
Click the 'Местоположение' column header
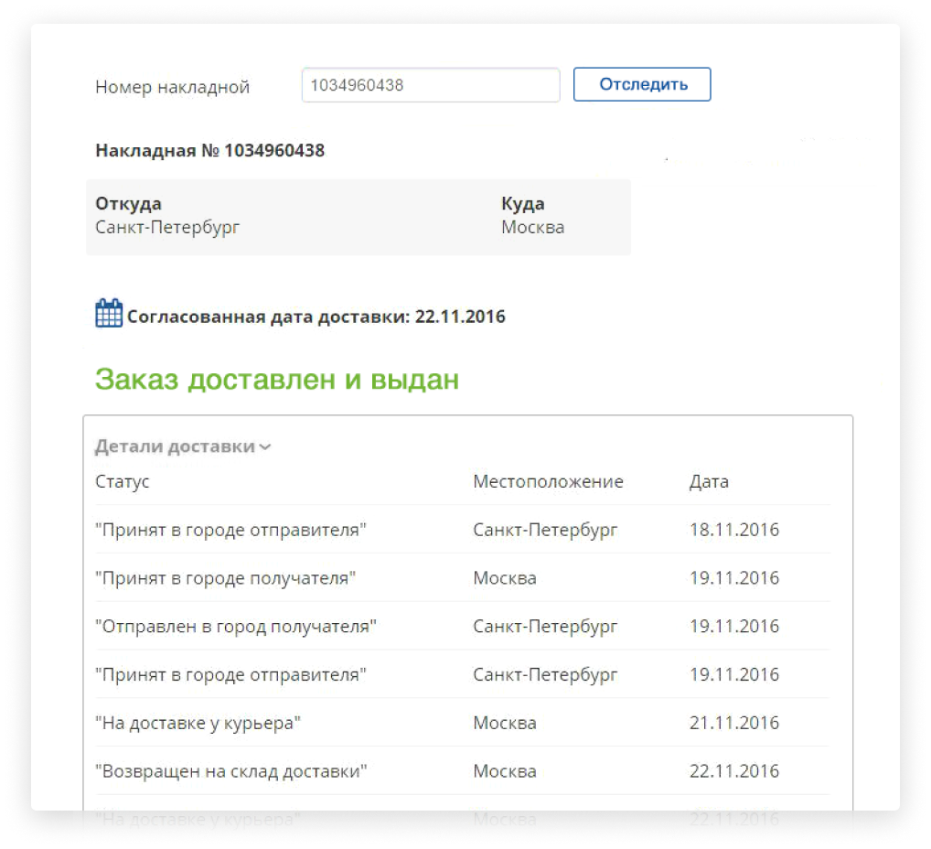click(x=548, y=481)
